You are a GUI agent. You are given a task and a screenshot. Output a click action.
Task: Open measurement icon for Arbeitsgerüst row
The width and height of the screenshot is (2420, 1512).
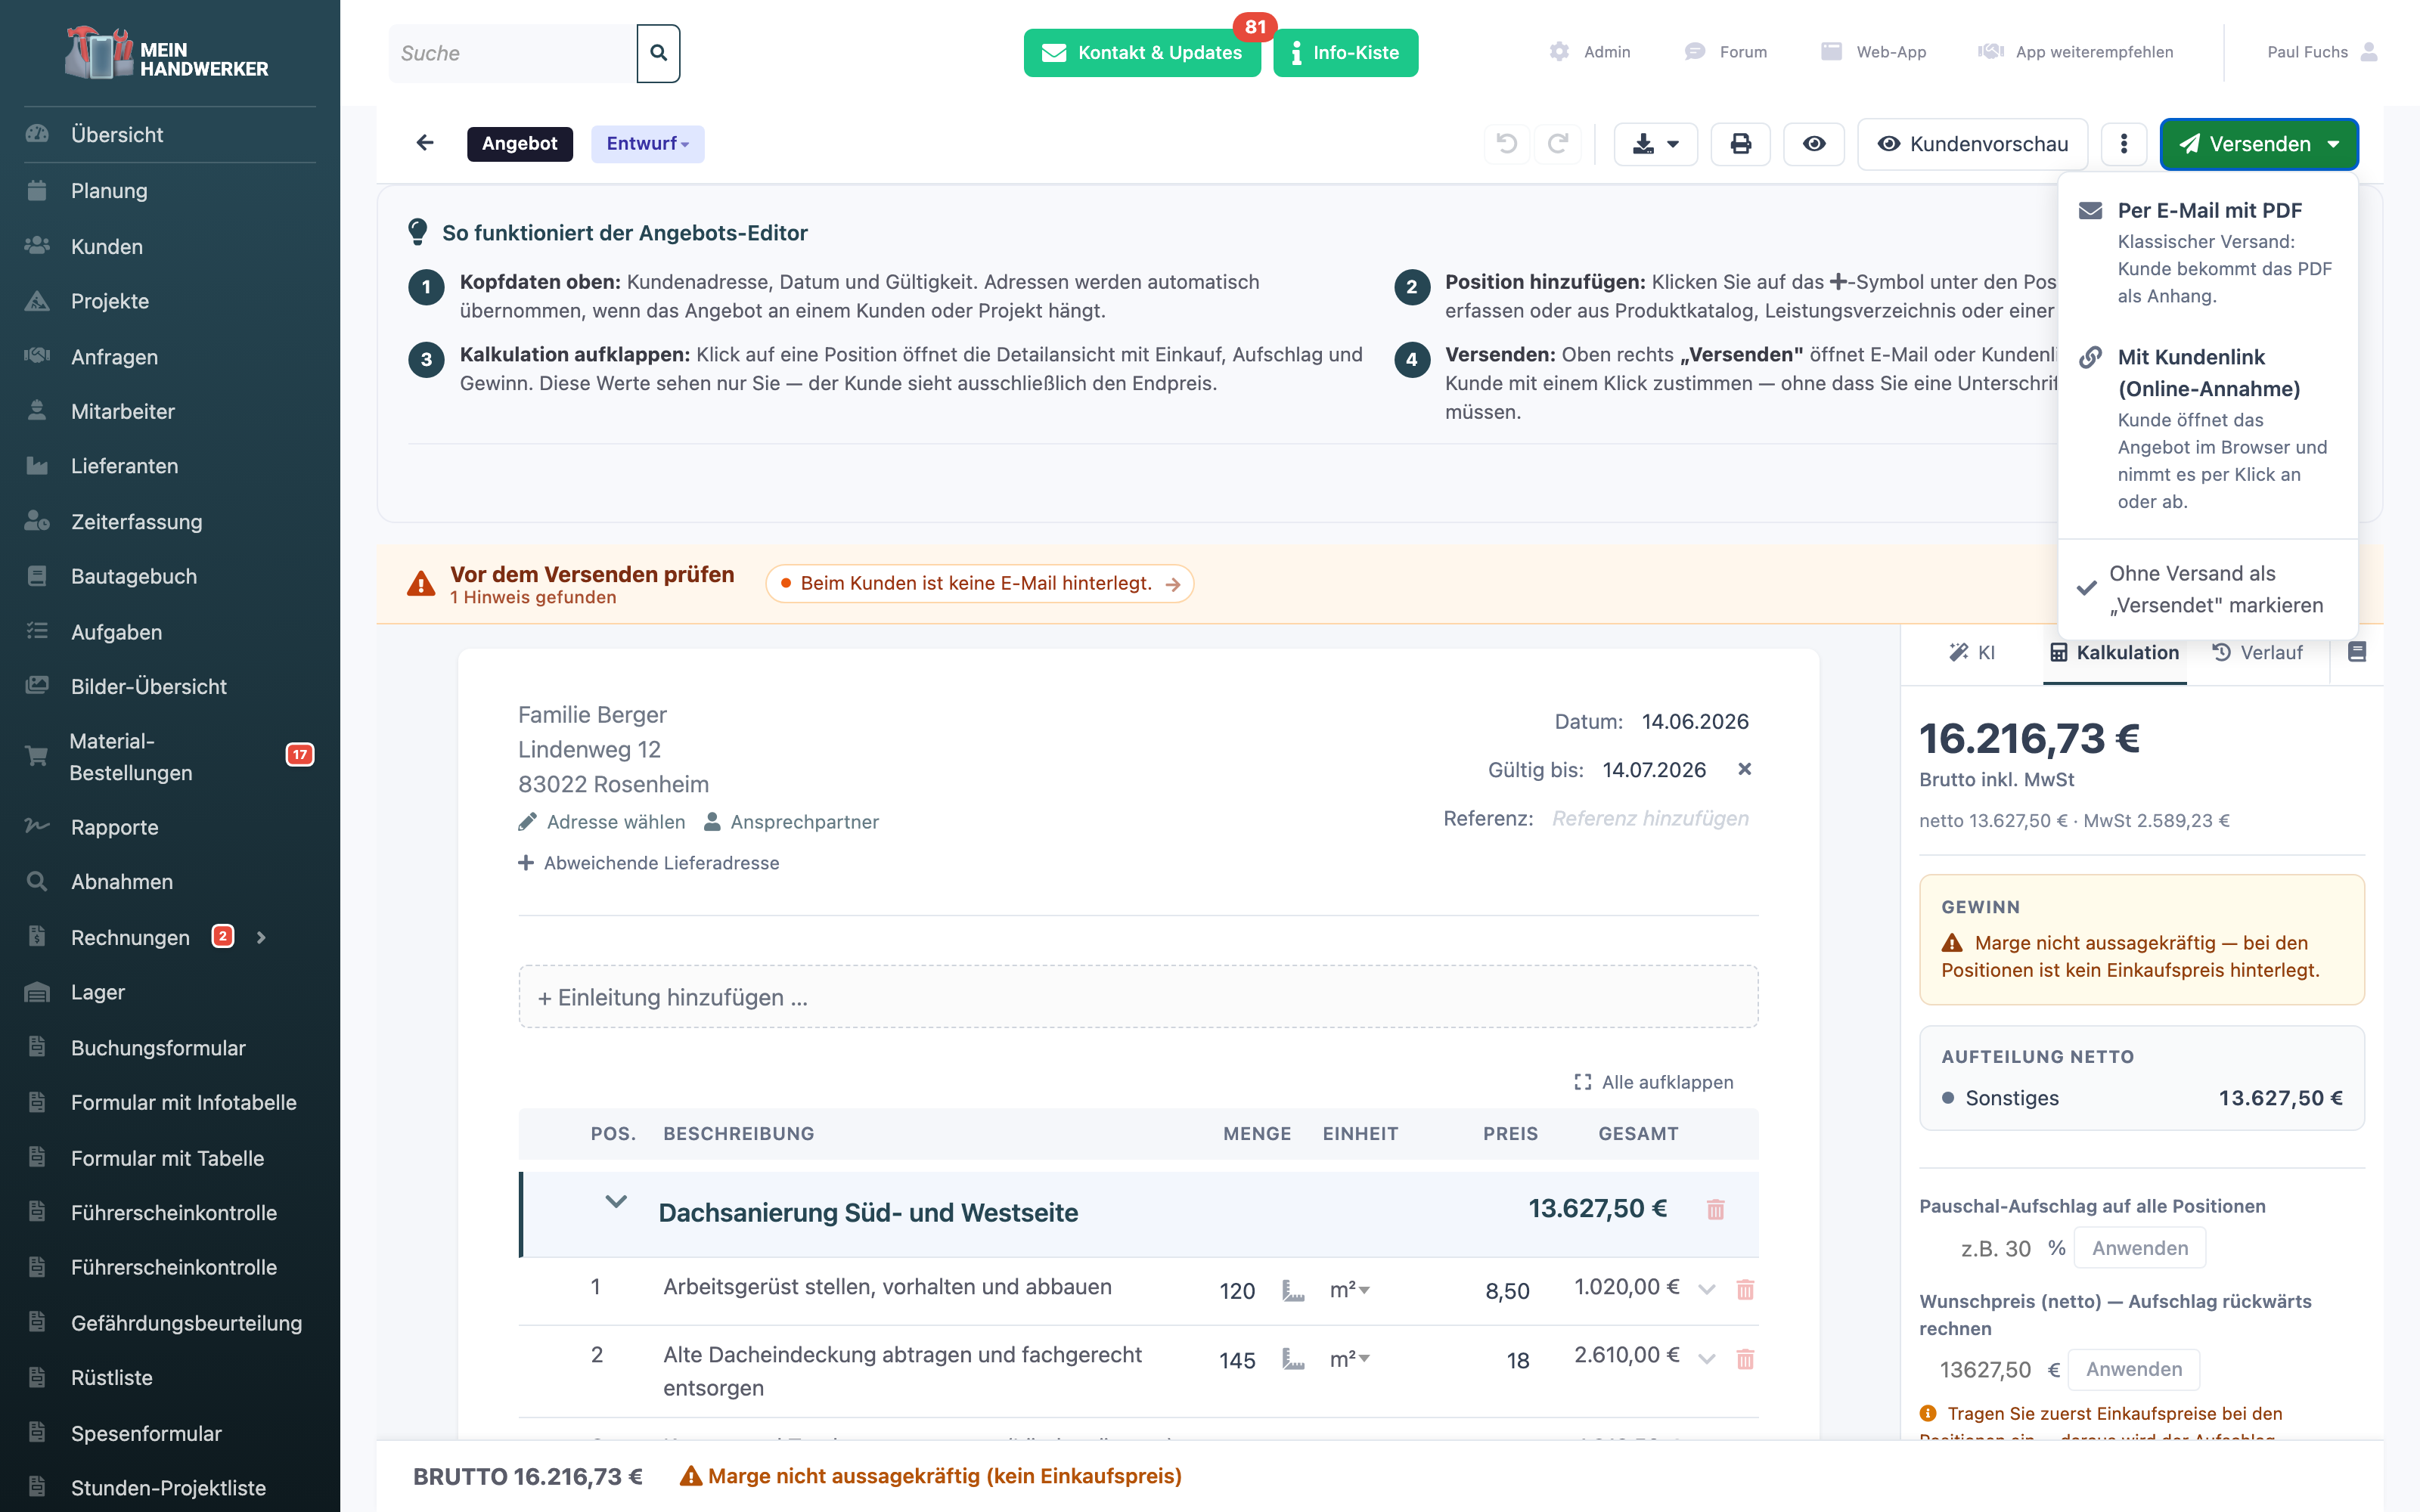pyautogui.click(x=1293, y=1290)
